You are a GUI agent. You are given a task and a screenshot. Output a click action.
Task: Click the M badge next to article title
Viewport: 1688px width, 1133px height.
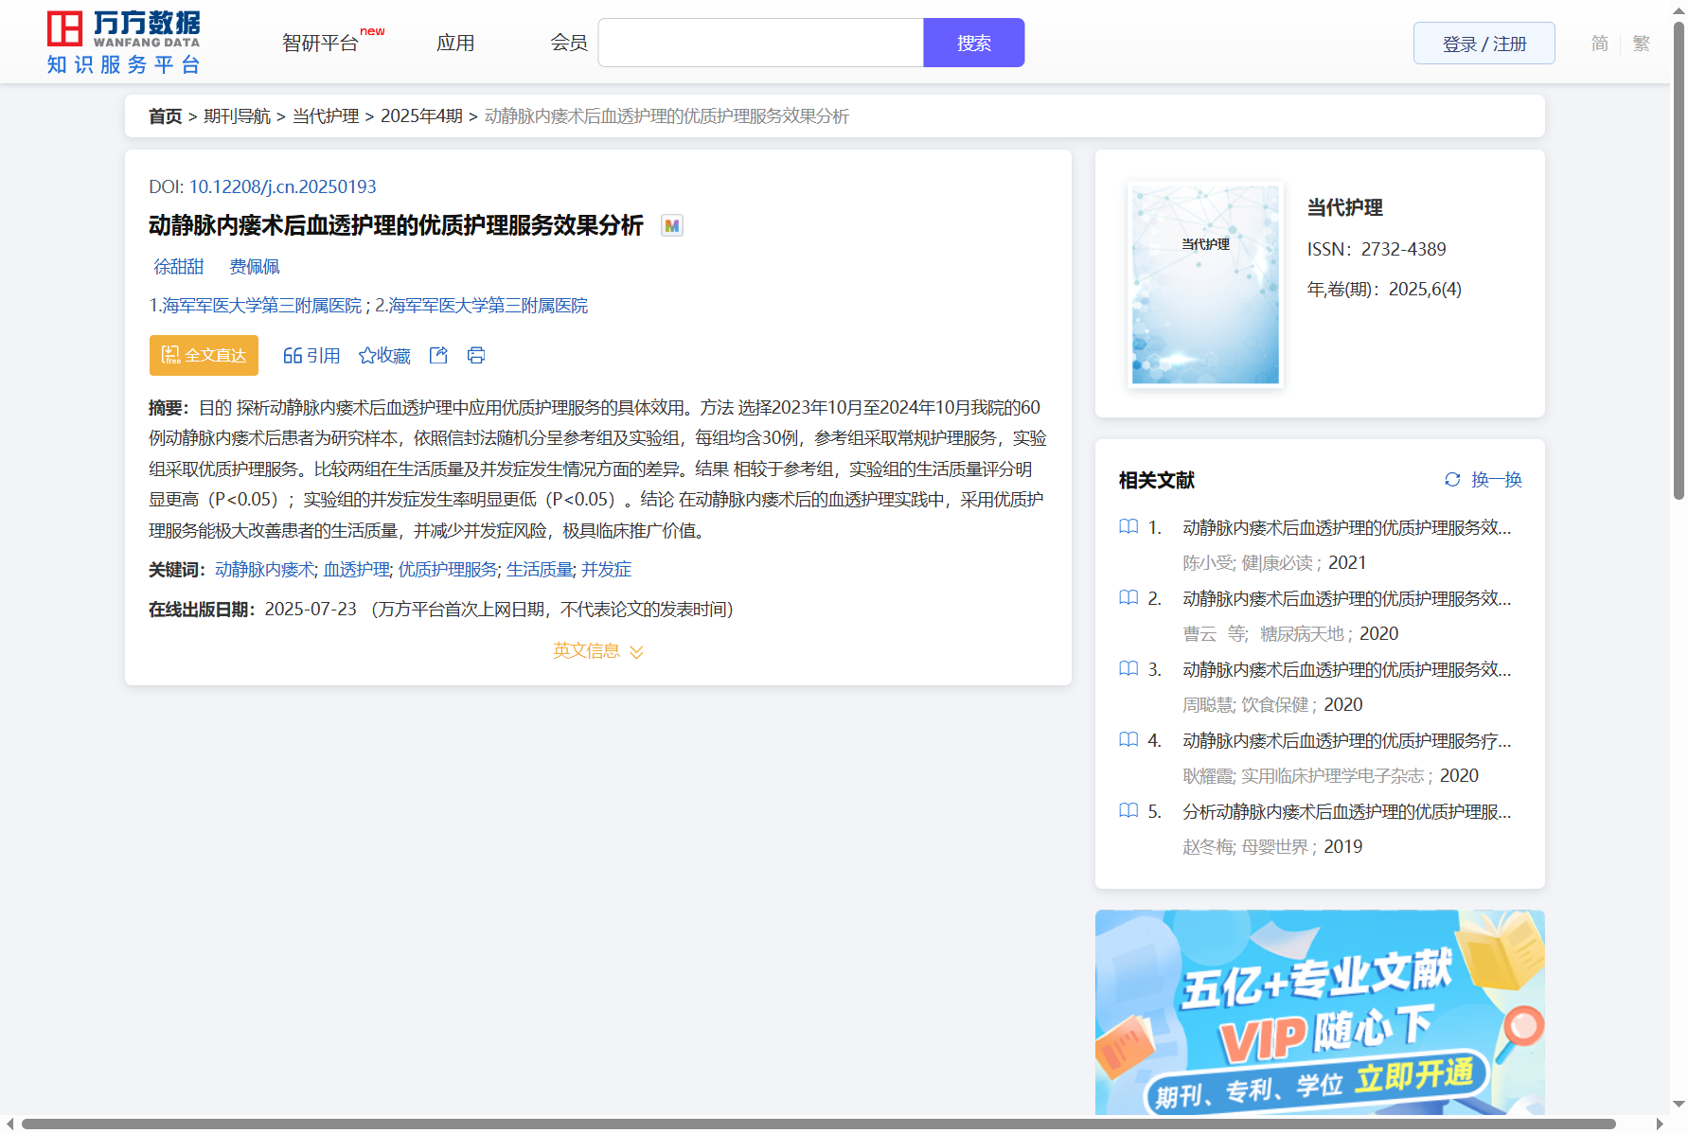pyautogui.click(x=672, y=226)
